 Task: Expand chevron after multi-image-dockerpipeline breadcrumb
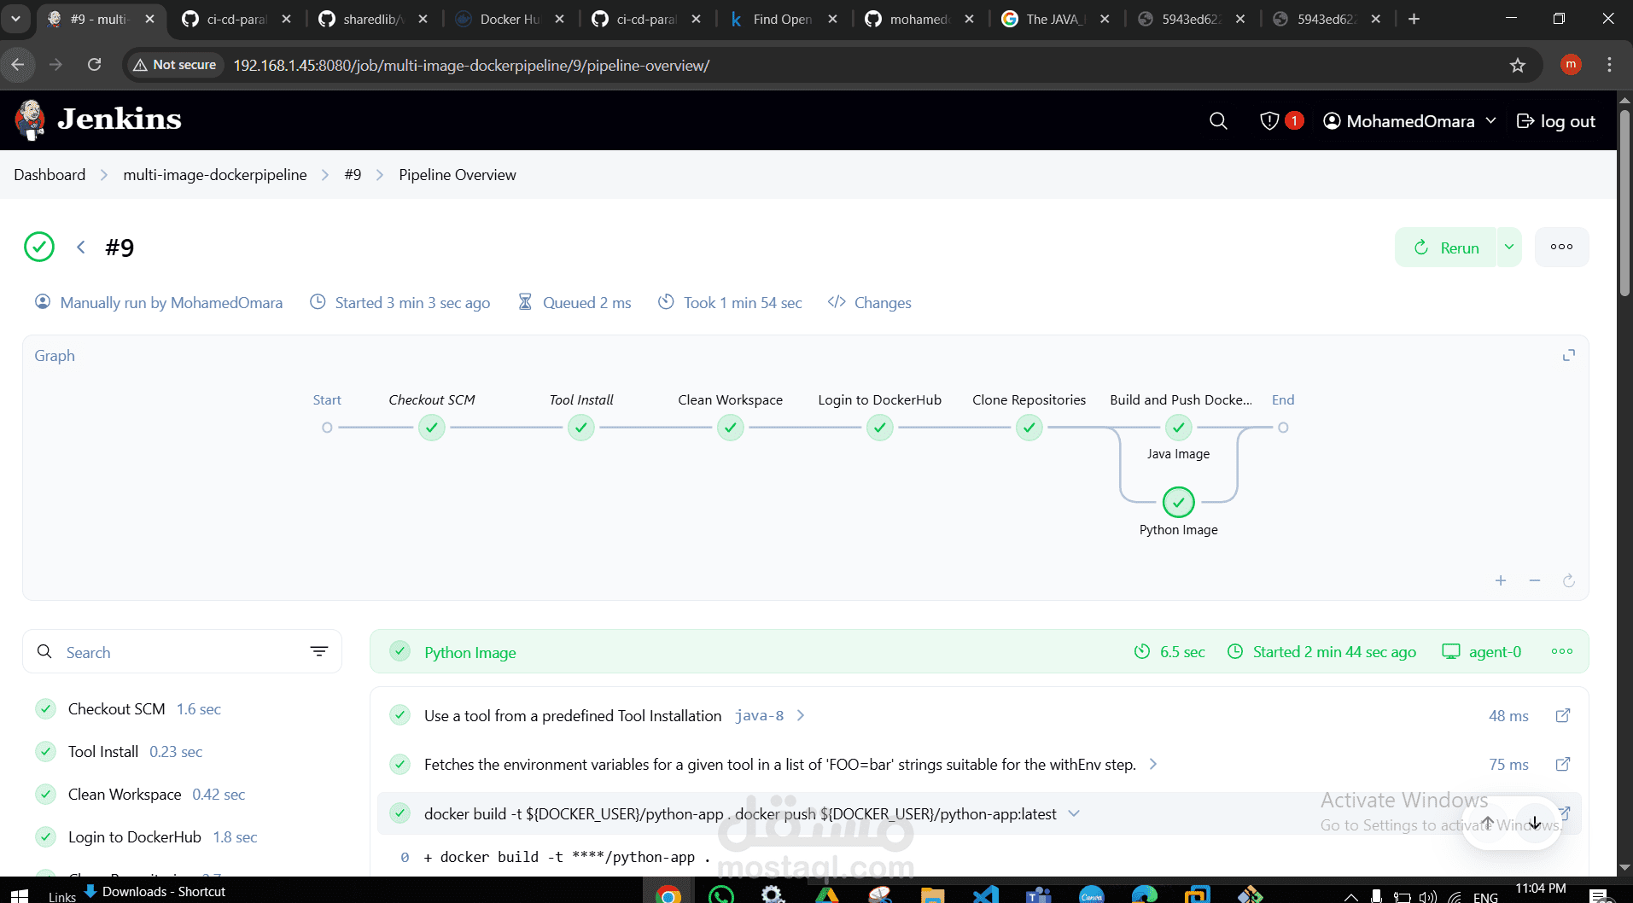(x=325, y=175)
